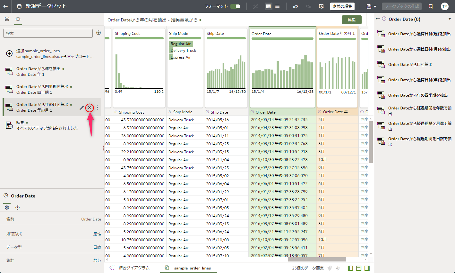
Task: Select the 結果 step
Action: tap(52, 125)
